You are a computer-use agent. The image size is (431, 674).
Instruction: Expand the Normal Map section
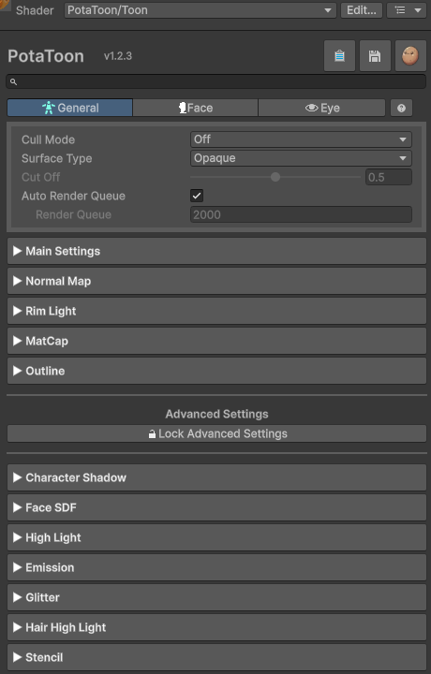tap(216, 281)
